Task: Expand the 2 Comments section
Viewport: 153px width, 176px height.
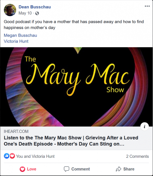Action: [x=137, y=156]
